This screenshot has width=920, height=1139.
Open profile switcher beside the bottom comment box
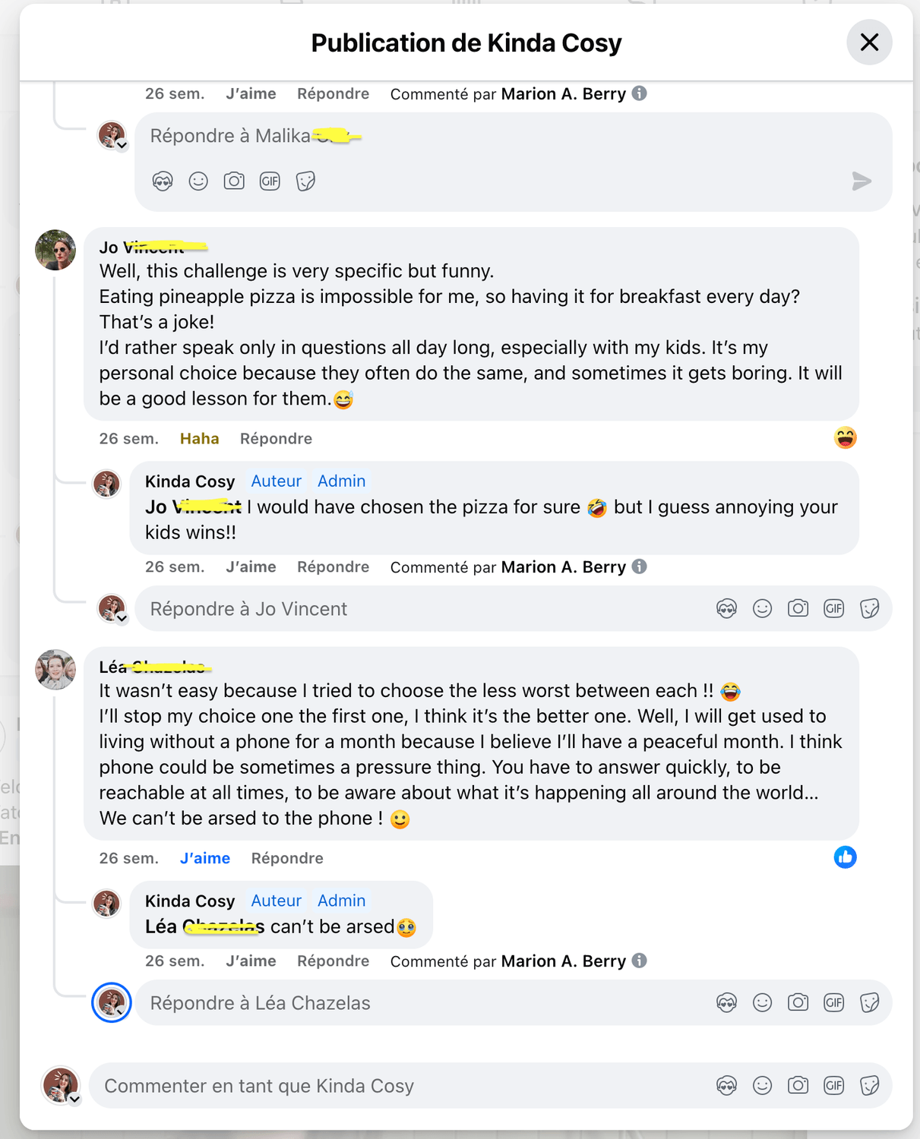coord(74,1099)
